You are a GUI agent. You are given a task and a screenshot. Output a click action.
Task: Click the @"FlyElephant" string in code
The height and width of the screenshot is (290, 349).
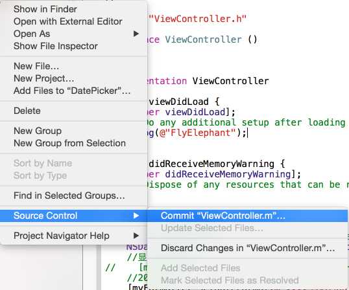198,133
